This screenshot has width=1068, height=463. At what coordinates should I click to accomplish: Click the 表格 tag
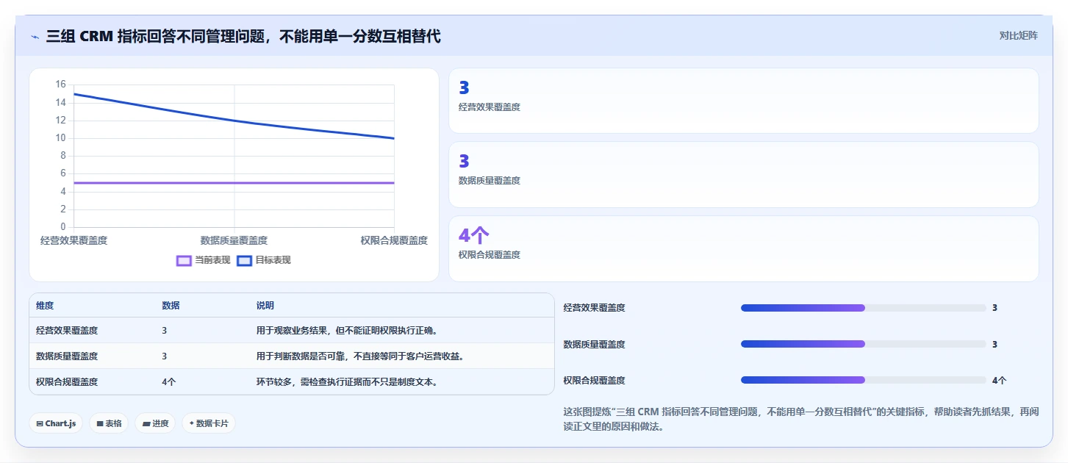[x=109, y=423]
